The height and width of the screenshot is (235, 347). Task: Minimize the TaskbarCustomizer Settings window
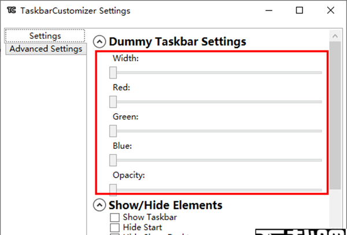point(269,10)
